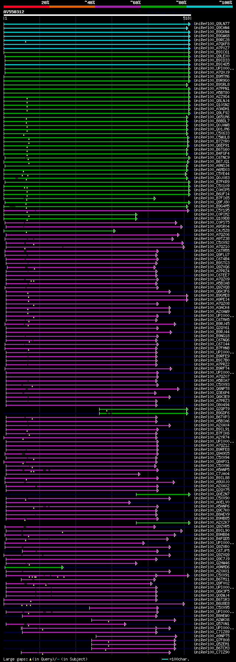Select hit label UniRef100_C5Y195
The image size is (236, 662).
(212, 210)
